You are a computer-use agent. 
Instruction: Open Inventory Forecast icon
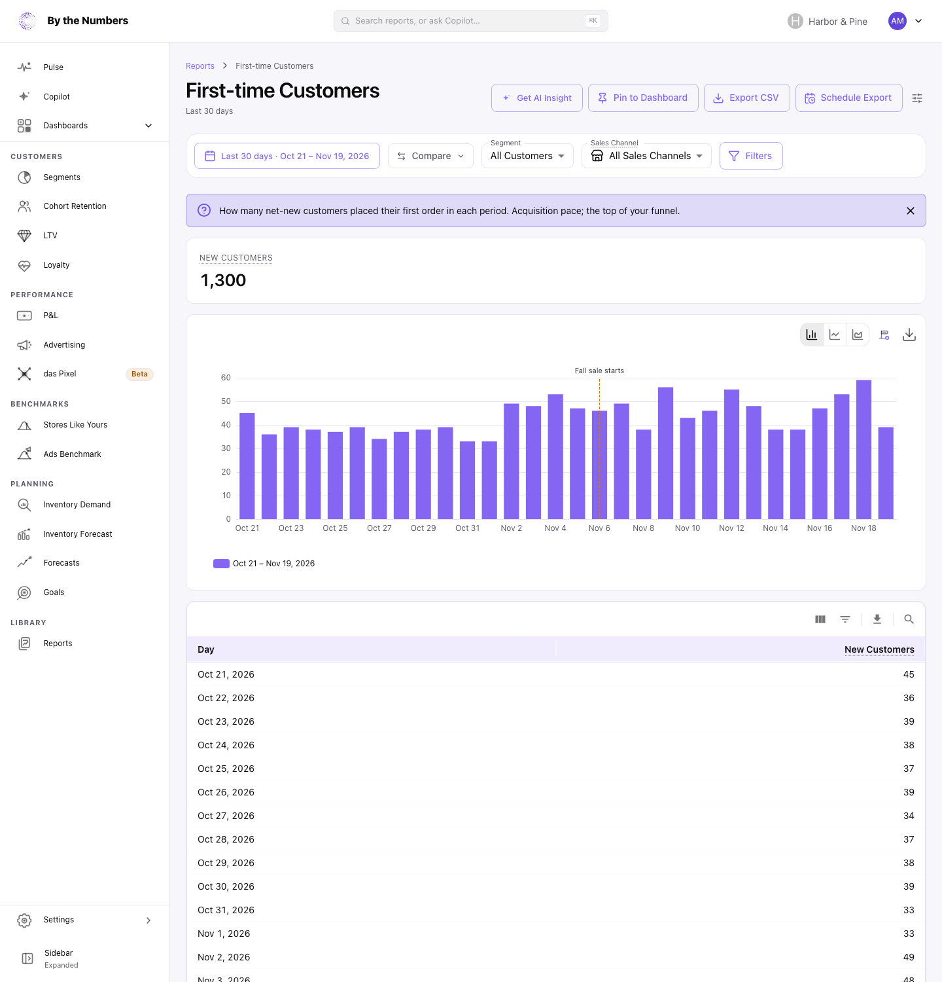point(24,534)
